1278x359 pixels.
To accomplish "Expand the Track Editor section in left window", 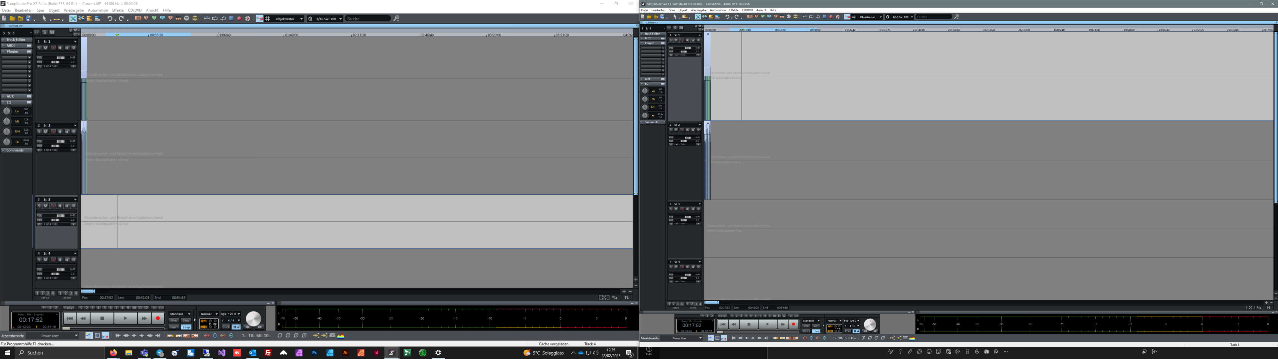I will (x=16, y=40).
